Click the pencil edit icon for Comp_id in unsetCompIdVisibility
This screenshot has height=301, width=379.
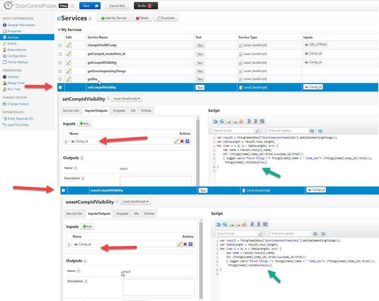179,244
